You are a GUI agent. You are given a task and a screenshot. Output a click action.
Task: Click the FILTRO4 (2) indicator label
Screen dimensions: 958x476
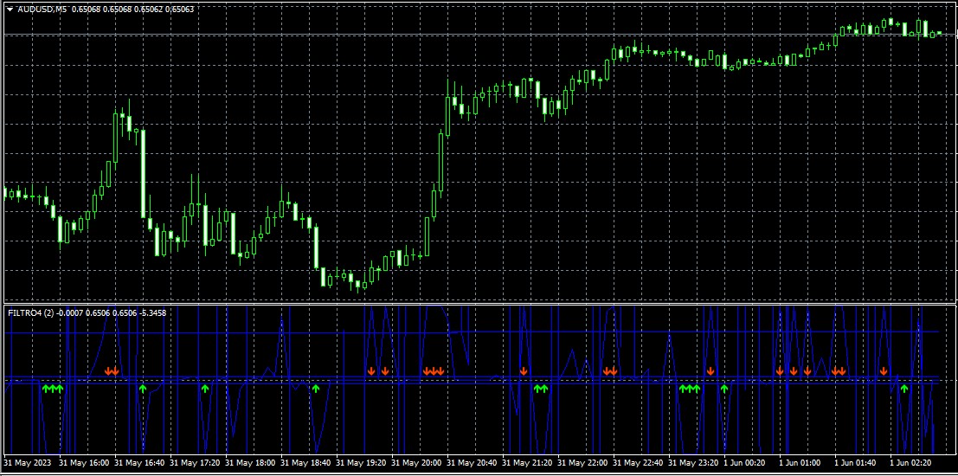31,312
